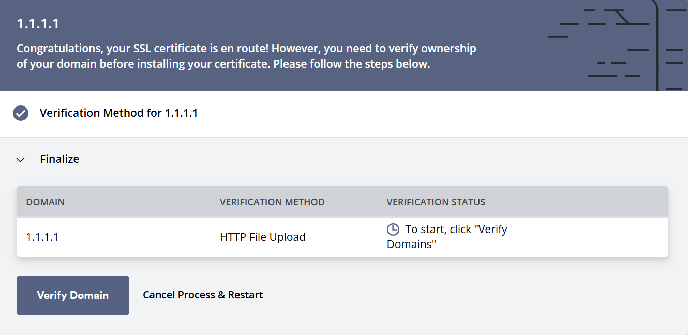This screenshot has height=335, width=688.
Task: Click the DOMAIN column header
Action: point(46,202)
